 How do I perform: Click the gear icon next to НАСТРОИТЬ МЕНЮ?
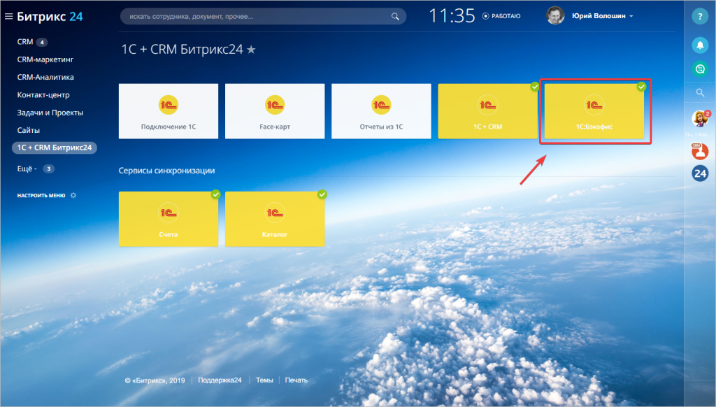pos(73,196)
